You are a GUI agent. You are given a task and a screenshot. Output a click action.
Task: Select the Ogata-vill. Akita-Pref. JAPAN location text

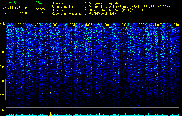click(129, 7)
